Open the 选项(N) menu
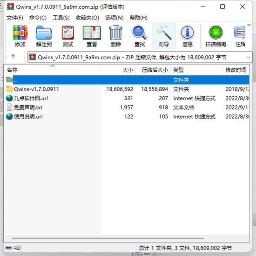 click(x=114, y=18)
